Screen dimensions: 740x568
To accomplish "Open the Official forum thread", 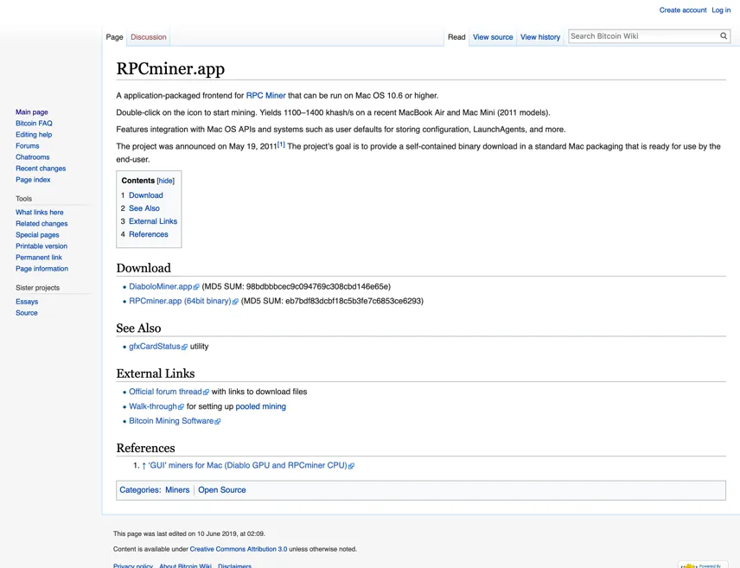I will tap(169, 392).
